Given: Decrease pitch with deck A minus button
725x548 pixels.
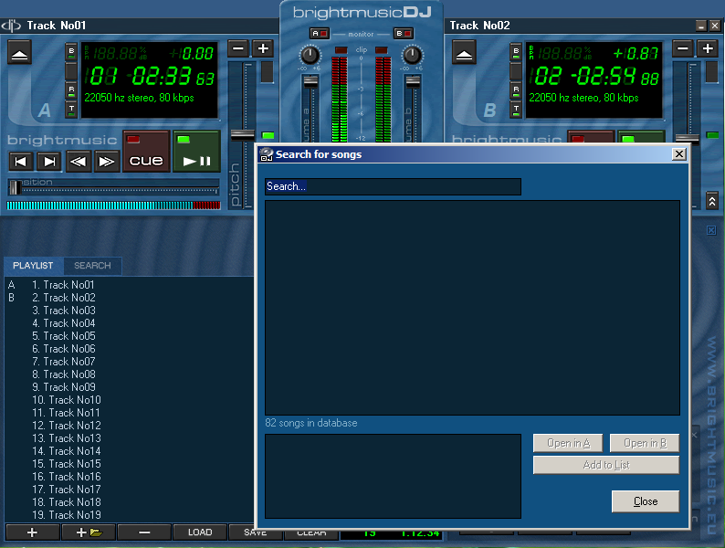Looking at the screenshot, I should pos(238,48).
